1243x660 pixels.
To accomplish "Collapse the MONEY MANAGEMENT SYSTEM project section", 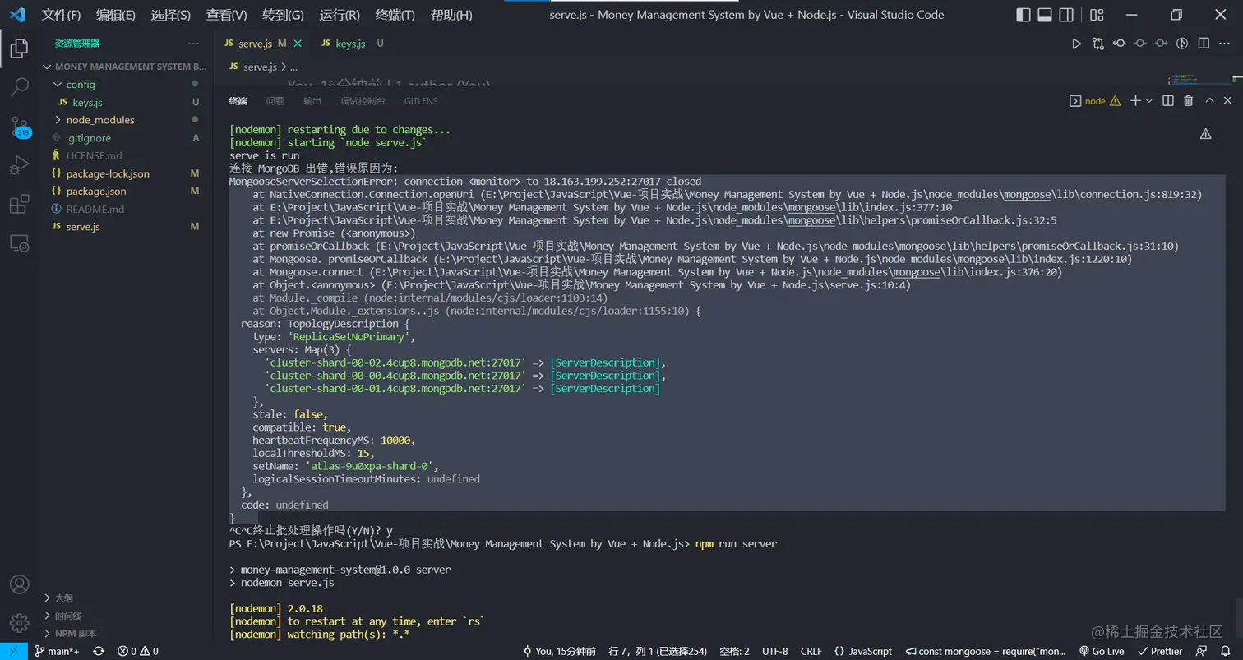I will click(48, 67).
